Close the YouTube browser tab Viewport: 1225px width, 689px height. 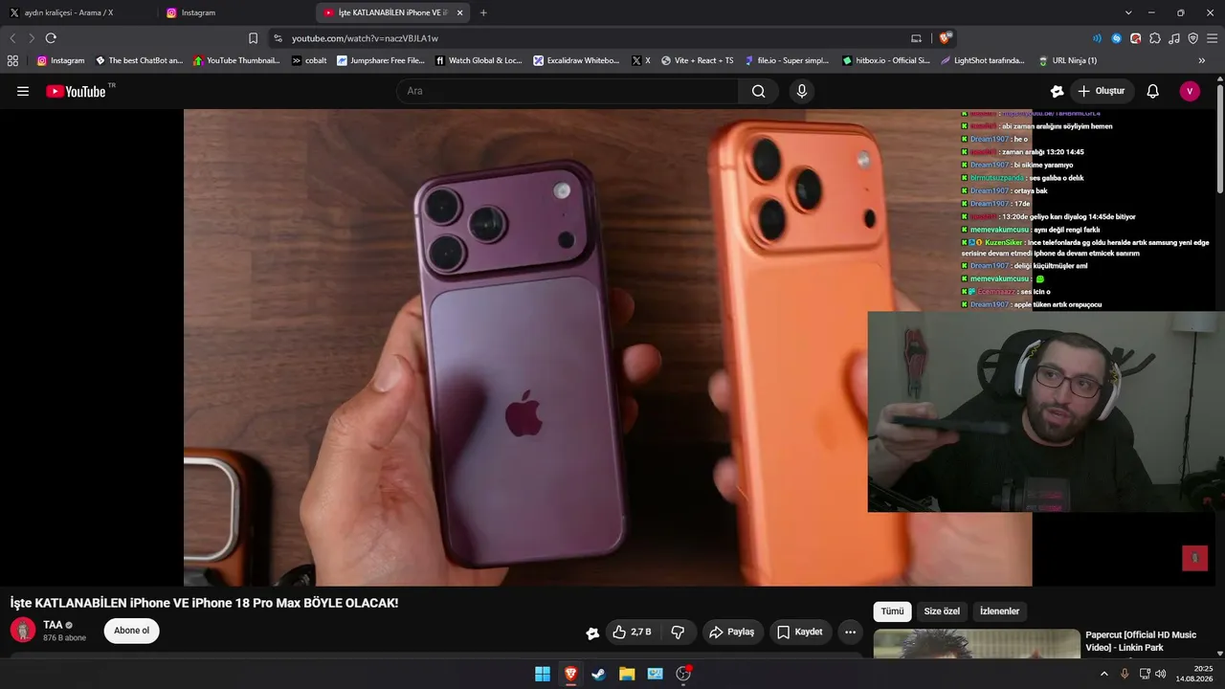click(x=460, y=12)
